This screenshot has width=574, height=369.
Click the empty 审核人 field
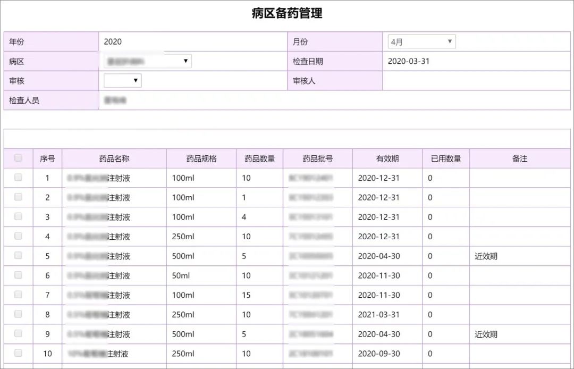click(x=476, y=80)
